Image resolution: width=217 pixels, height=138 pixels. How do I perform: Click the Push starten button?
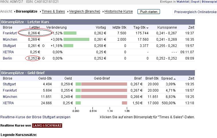(149, 12)
